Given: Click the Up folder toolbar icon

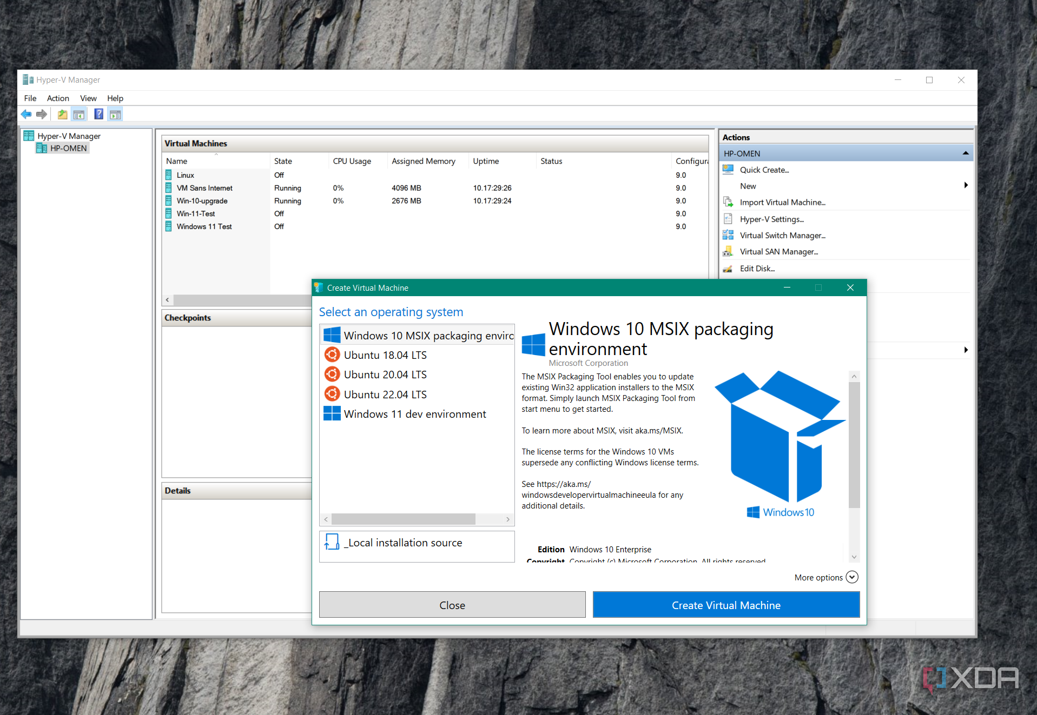Looking at the screenshot, I should pos(63,114).
